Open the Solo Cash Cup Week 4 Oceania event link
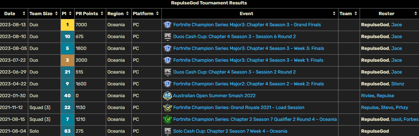Image resolution: width=419 pixels, height=136 pixels. 230,131
